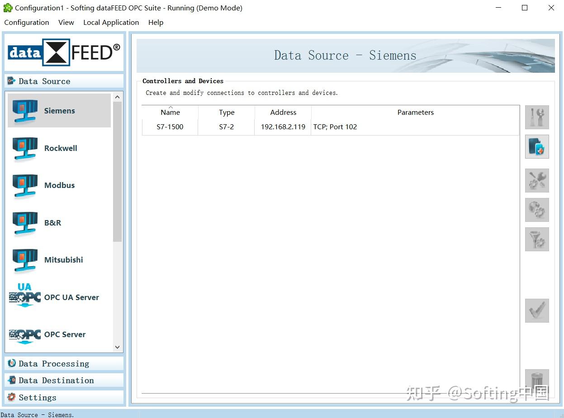Screen dimensions: 564x418
Task: Select the globe with gear icon
Action: tap(537, 210)
